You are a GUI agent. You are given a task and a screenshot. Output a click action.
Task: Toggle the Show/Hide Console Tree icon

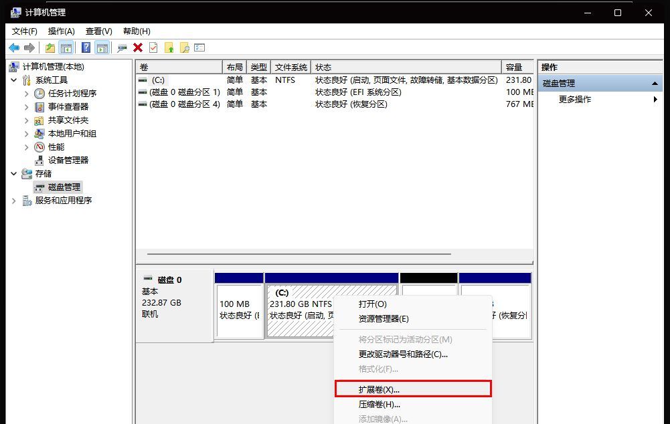(66, 48)
